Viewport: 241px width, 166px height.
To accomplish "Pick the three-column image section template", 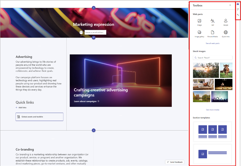I will click(x=212, y=132).
